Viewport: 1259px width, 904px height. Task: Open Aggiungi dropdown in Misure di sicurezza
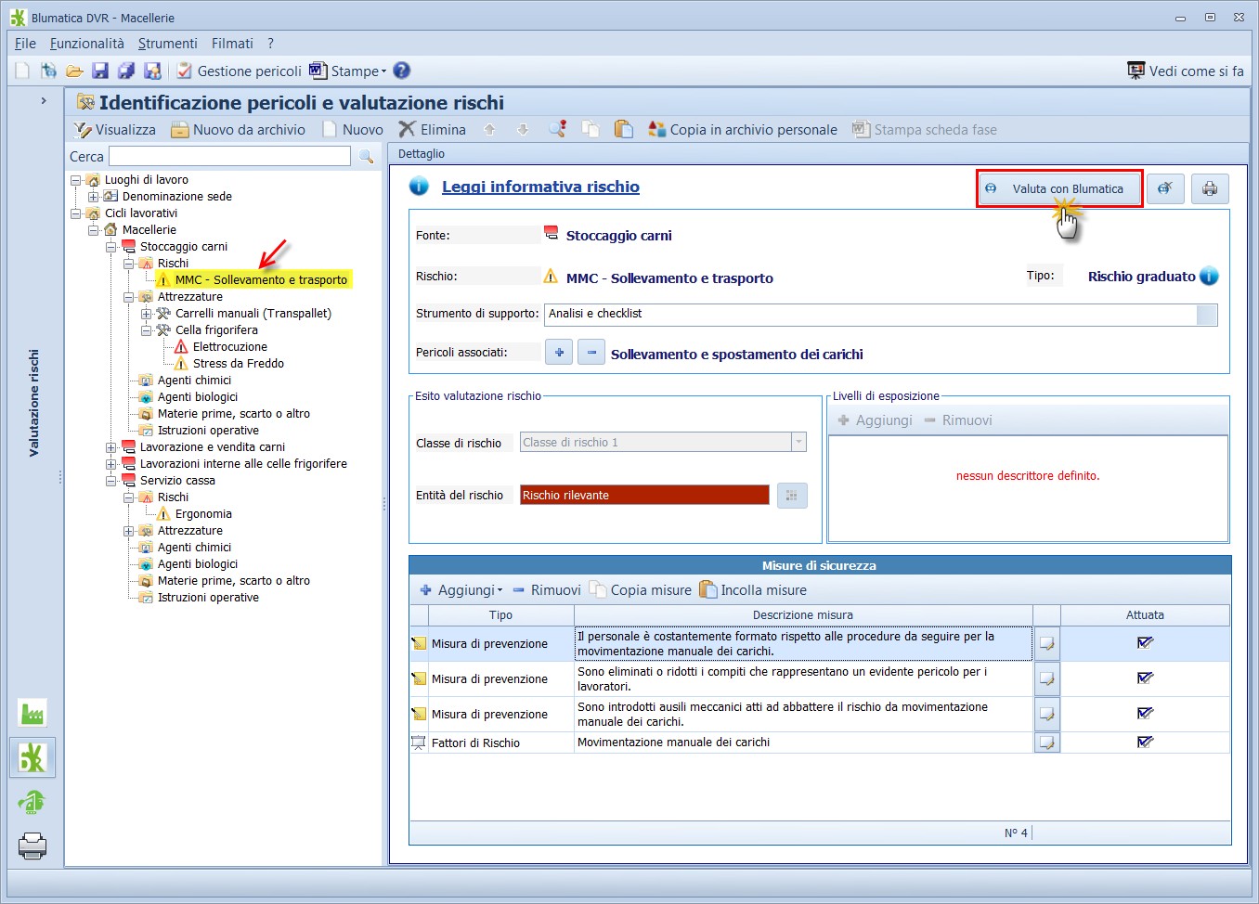461,590
